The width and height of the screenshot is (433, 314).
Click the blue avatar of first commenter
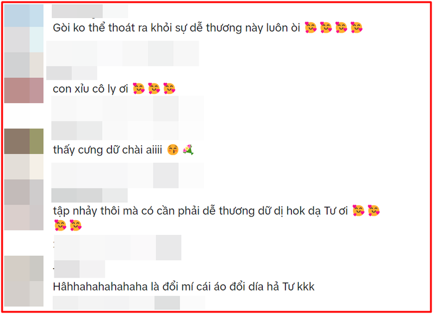tap(24, 15)
